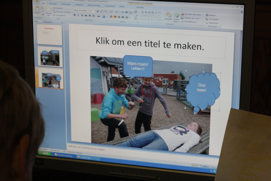Open the bullet list dropdown
271x181 pixels.
click(x=112, y=12)
